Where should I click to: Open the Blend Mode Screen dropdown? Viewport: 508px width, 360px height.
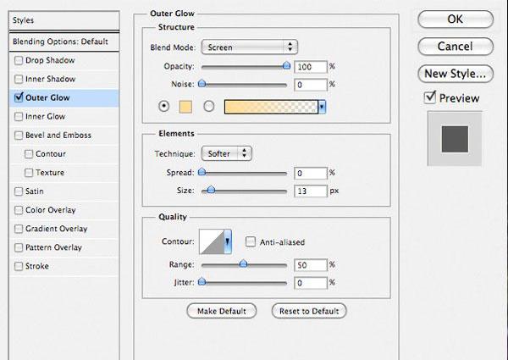(250, 47)
